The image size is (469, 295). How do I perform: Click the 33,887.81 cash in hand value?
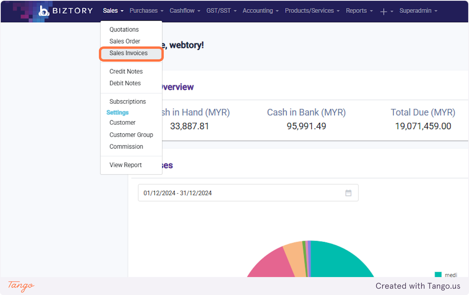click(190, 126)
